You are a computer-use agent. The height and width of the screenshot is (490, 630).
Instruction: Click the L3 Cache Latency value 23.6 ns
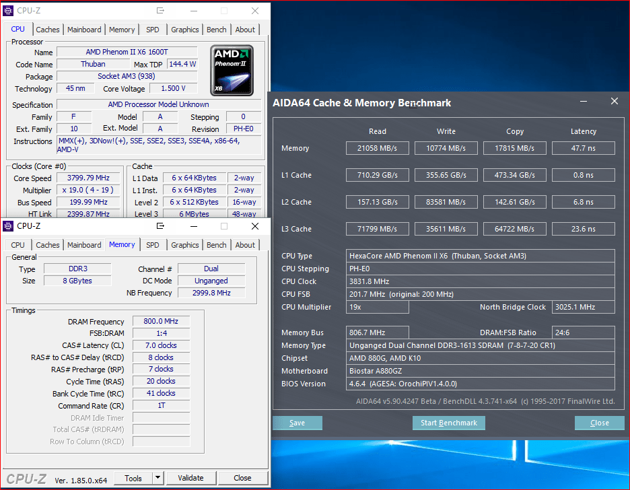584,229
